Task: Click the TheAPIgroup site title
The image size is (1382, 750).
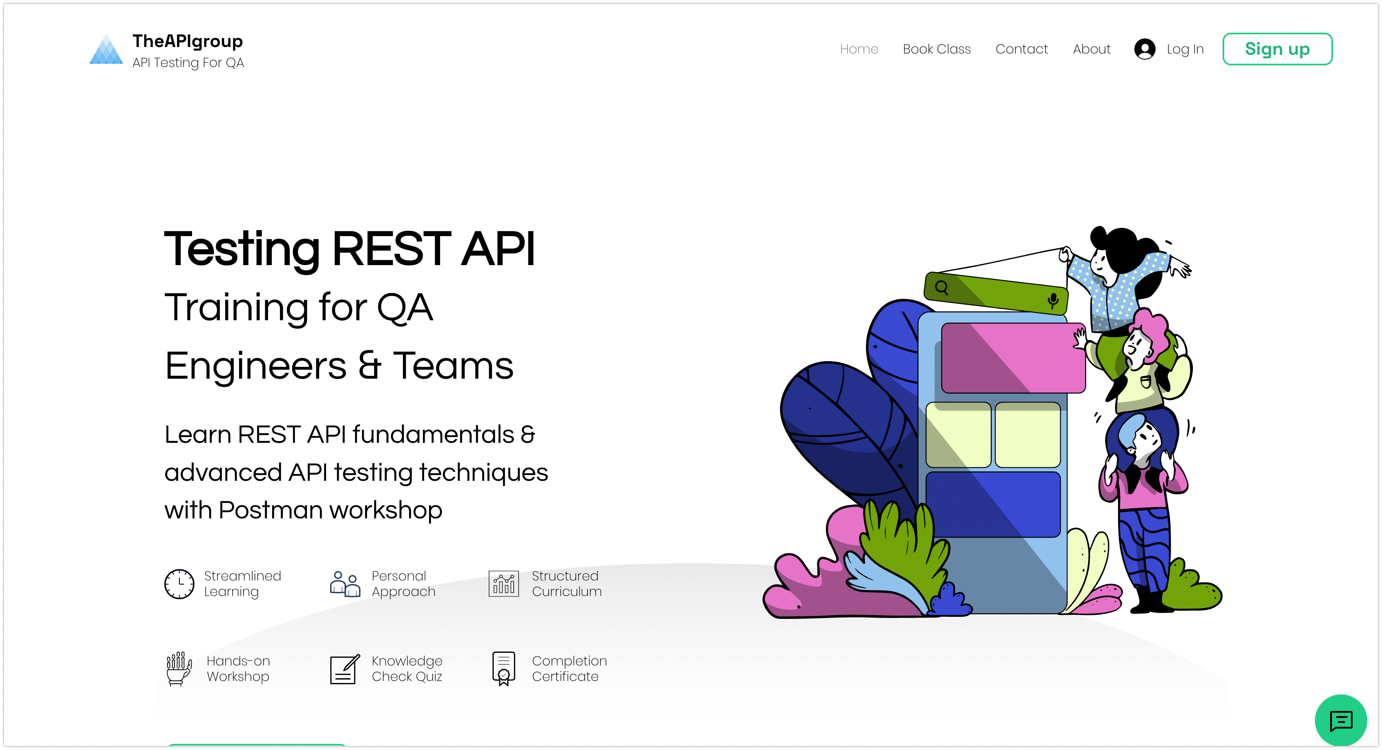Action: (x=188, y=41)
